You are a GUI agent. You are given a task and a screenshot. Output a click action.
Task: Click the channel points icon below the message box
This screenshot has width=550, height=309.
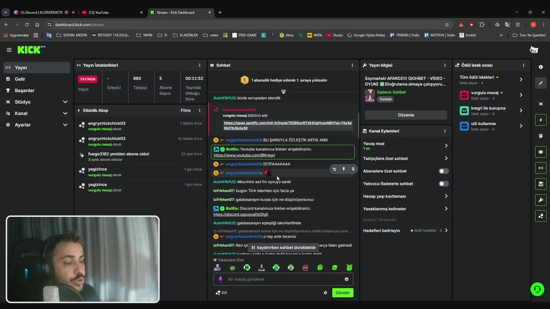pos(218,293)
